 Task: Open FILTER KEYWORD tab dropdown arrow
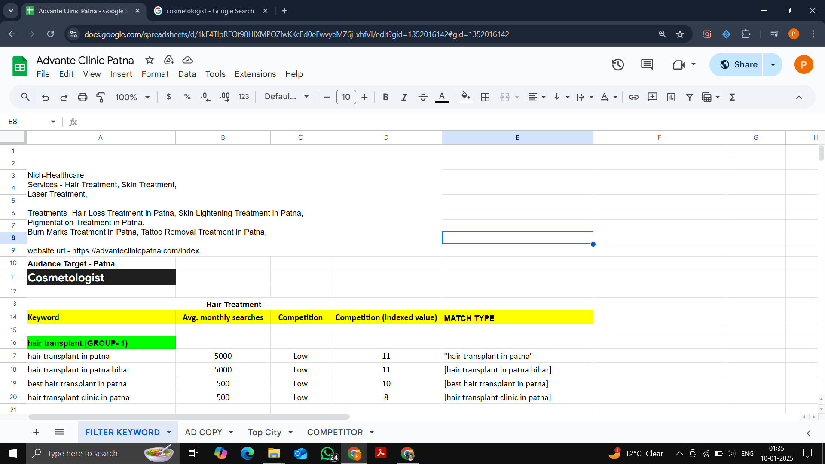(169, 432)
